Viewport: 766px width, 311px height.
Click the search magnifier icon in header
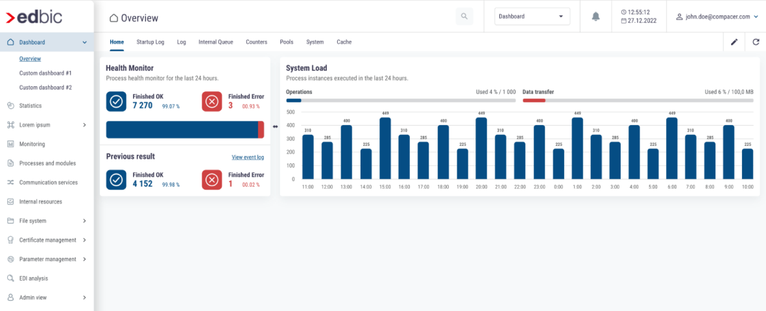point(464,16)
